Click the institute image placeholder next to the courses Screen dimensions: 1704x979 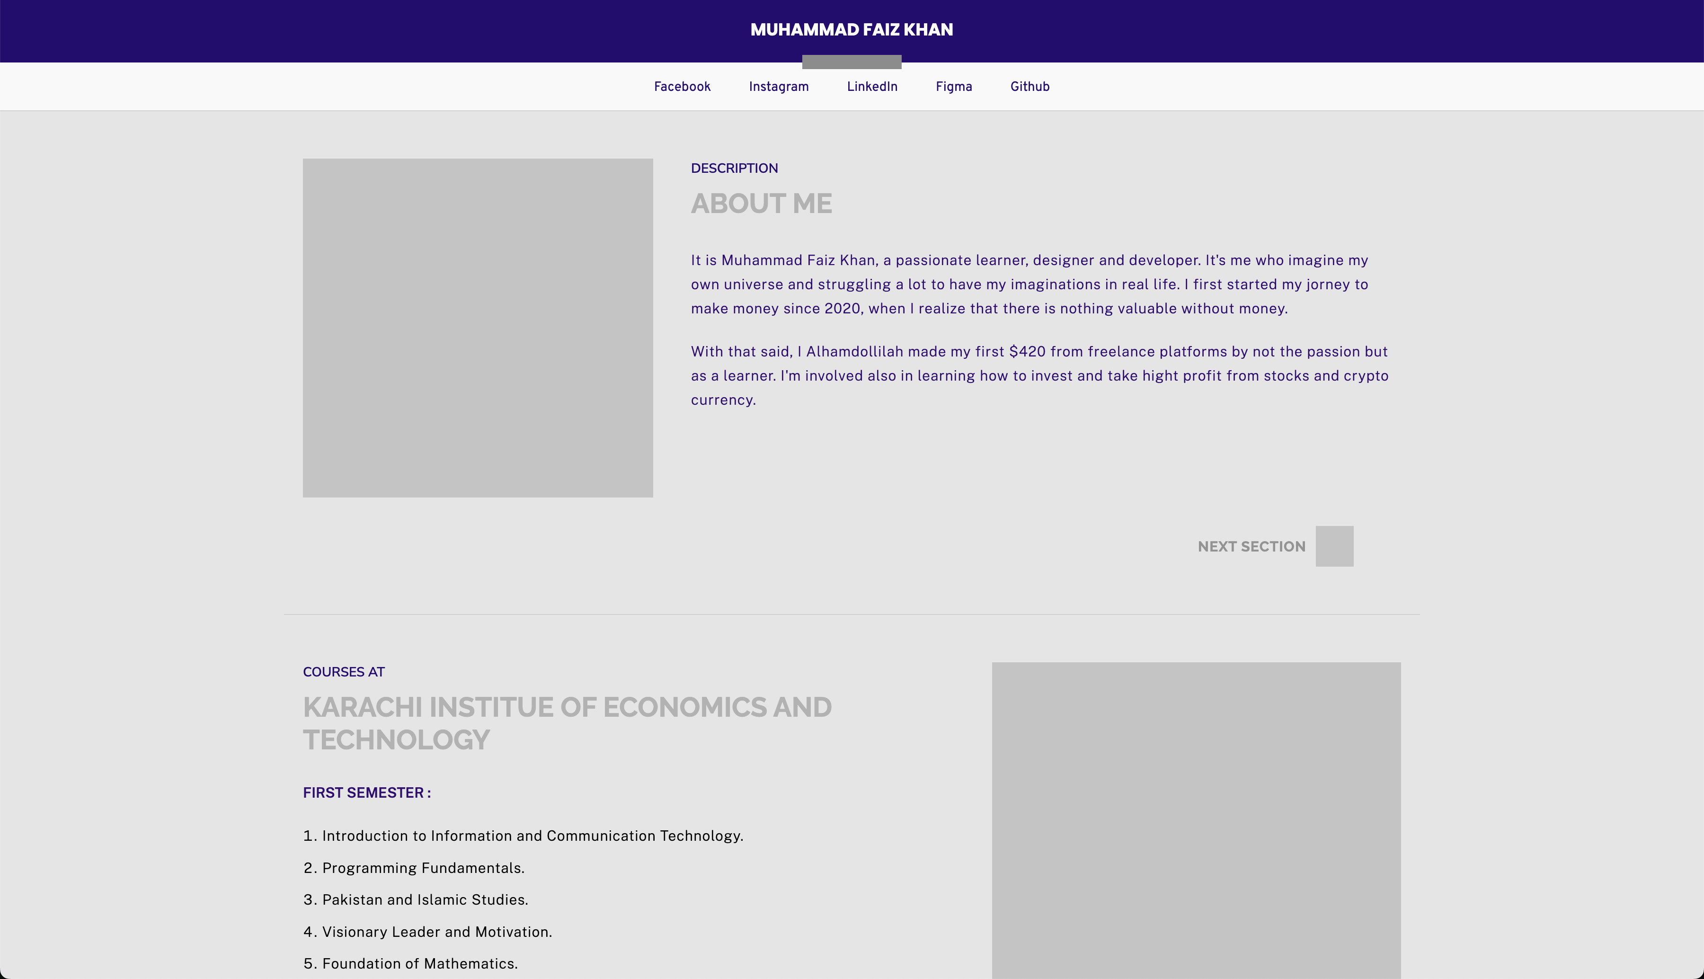[1196, 820]
